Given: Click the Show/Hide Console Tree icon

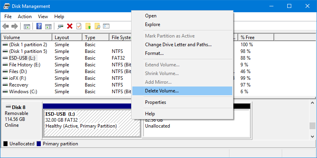Looking at the screenshot, I should coord(27,26).
